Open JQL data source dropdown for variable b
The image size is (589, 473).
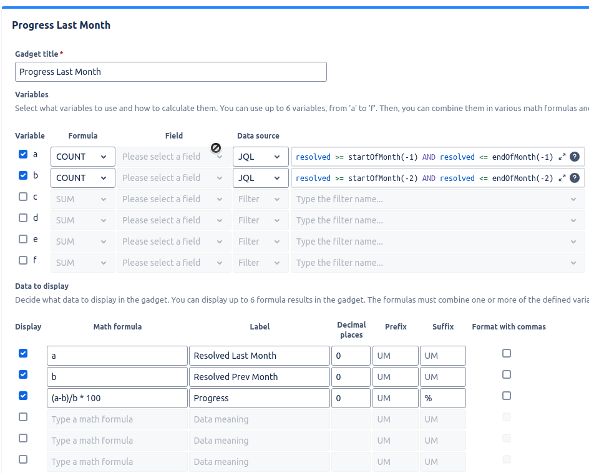(260, 178)
